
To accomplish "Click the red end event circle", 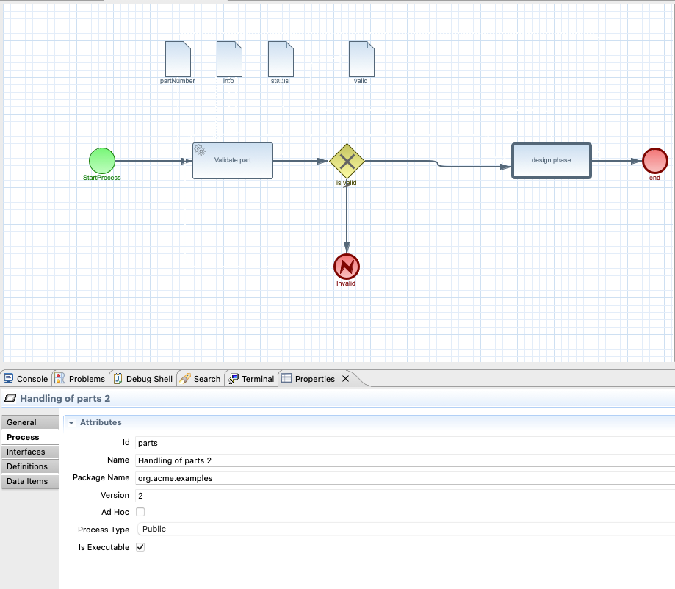I will pos(654,161).
